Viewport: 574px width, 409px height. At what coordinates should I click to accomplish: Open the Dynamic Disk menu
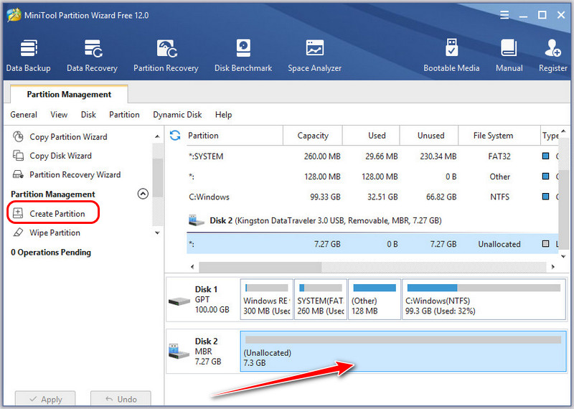(177, 115)
